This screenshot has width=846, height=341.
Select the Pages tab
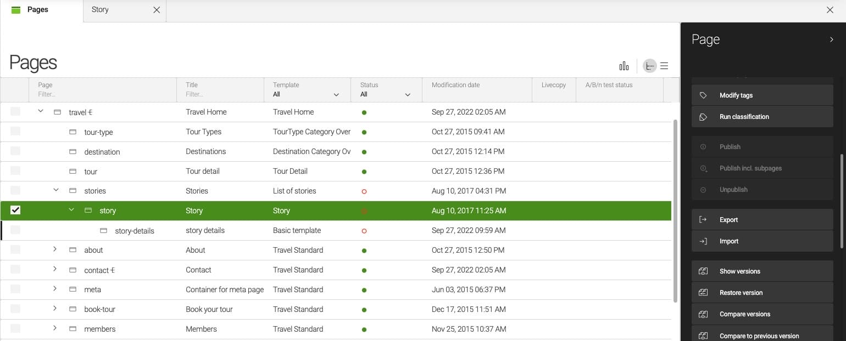tap(38, 9)
